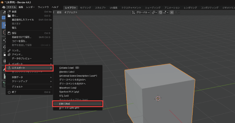Open the ヘルプ menu
The width and height of the screenshot is (235, 123).
(55, 7)
